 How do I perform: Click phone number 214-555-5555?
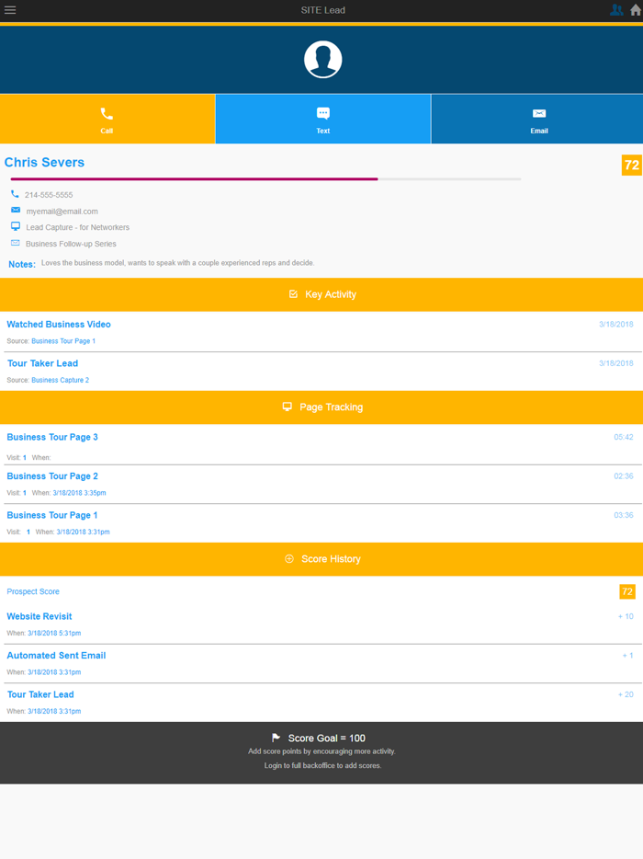click(49, 195)
